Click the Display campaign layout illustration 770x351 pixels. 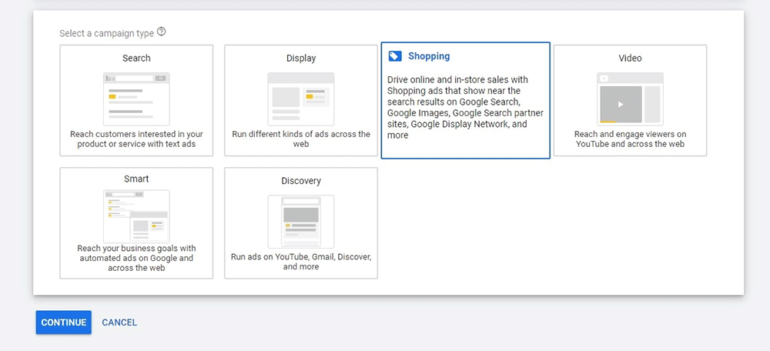[301, 99]
